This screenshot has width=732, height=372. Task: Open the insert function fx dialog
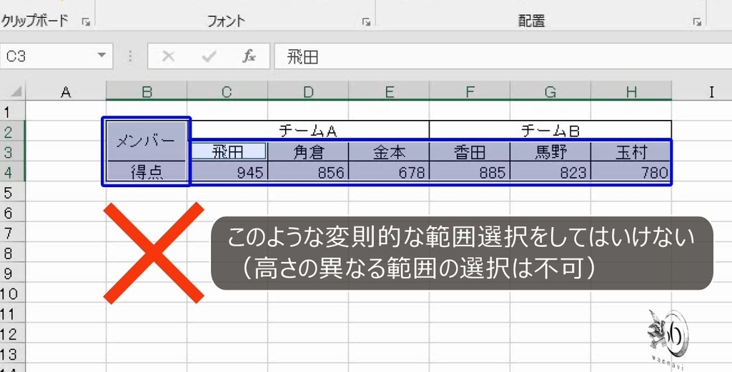point(249,56)
